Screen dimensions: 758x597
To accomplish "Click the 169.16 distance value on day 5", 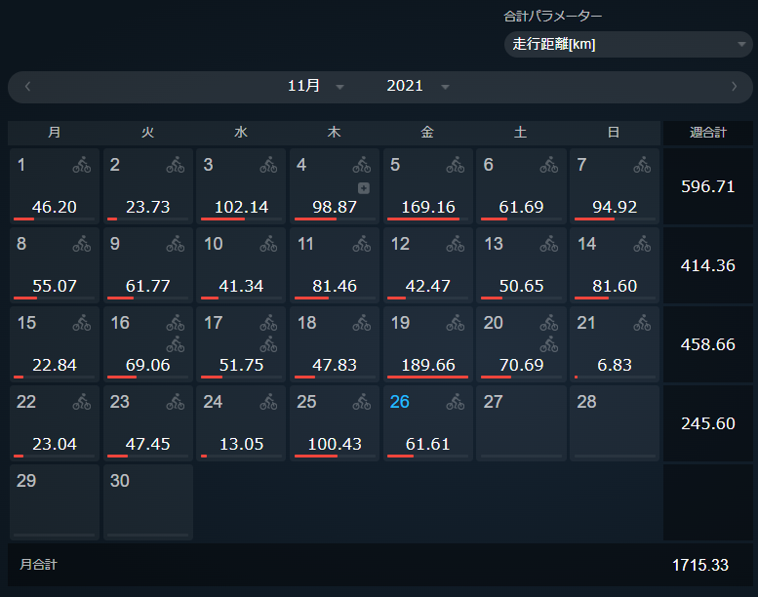I will point(428,208).
